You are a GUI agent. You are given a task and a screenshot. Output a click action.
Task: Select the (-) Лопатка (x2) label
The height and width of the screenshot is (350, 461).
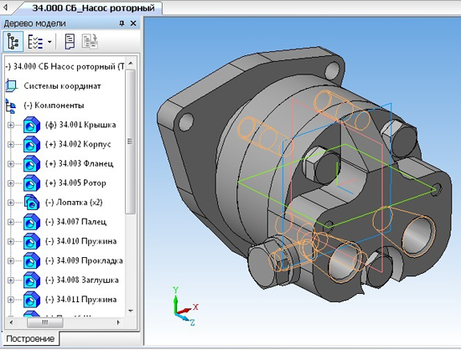[74, 203]
